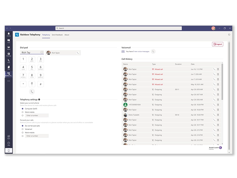Image resolution: width=237 pixels, height=178 pixels.
Task: Click the Logout button
Action: [x=218, y=44]
